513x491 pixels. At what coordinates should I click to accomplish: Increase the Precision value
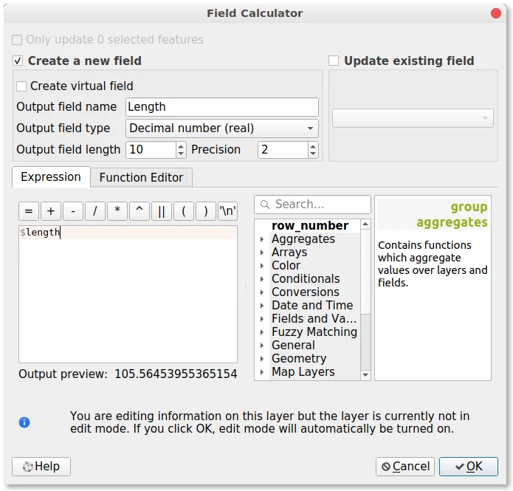(313, 145)
